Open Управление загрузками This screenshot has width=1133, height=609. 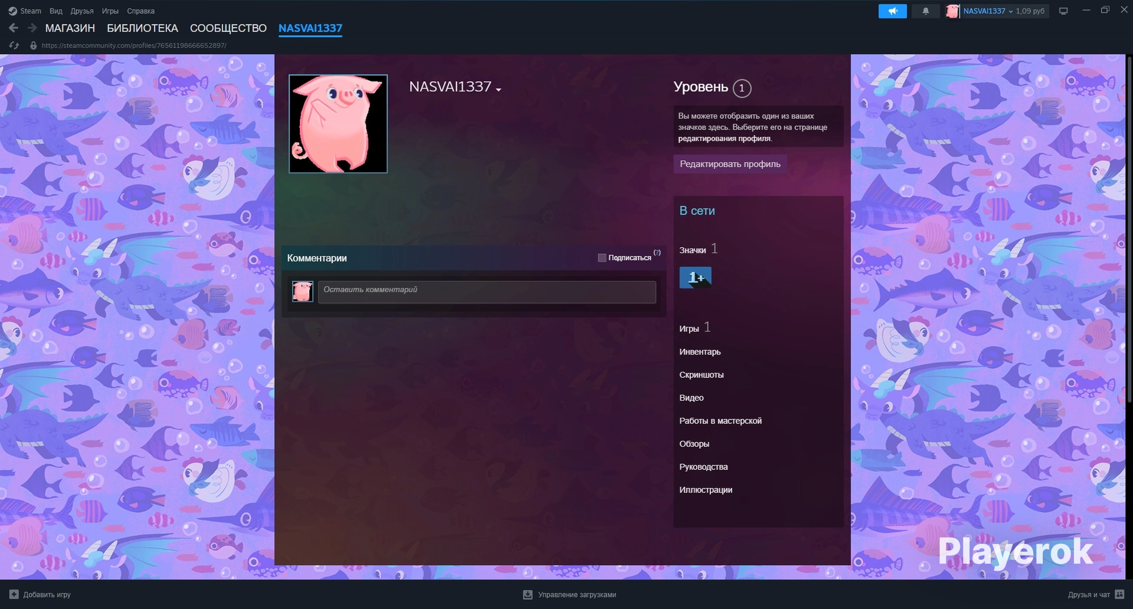570,594
